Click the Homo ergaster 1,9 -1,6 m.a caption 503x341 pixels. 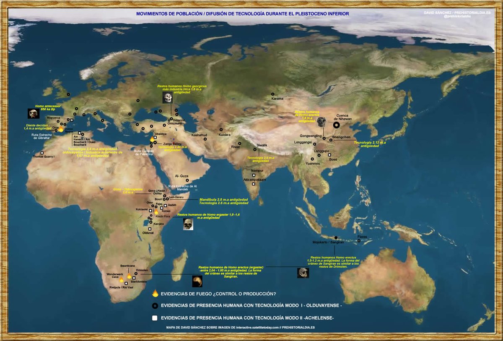(x=208, y=216)
